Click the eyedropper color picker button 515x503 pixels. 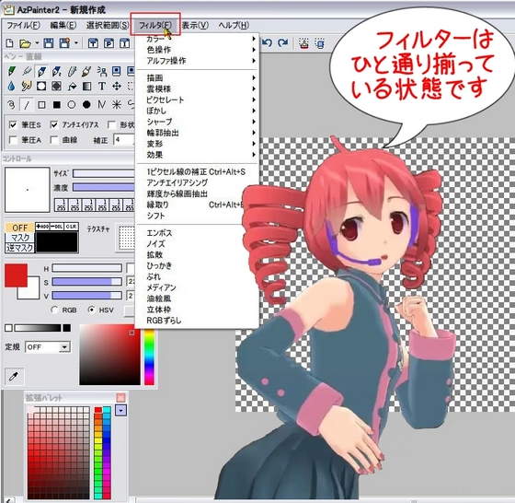tap(15, 376)
